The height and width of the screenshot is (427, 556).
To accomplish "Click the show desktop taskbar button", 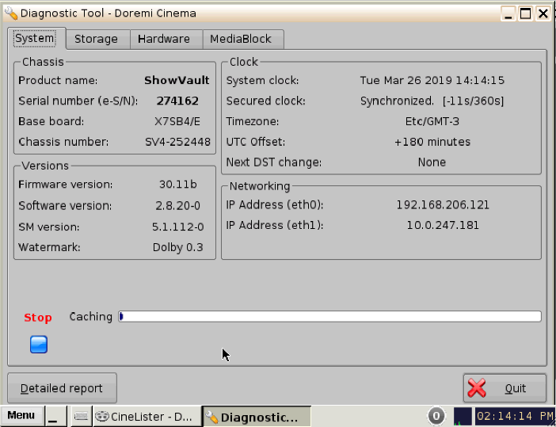I will point(55,416).
